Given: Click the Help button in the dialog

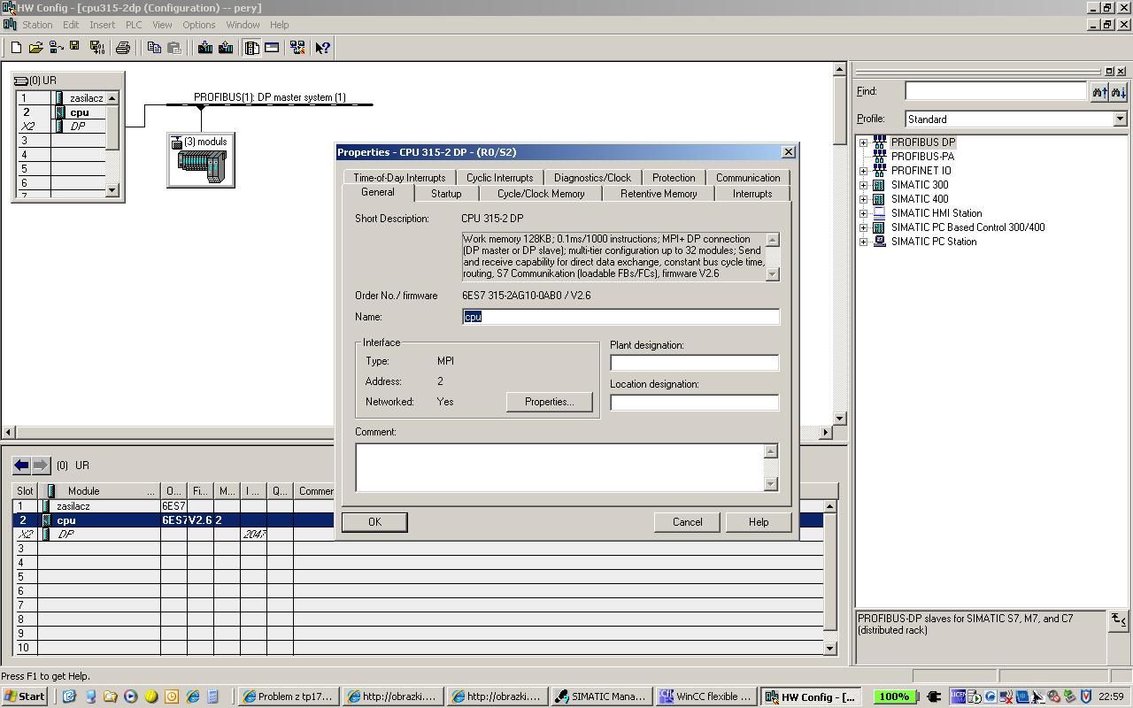Looking at the screenshot, I should (759, 522).
